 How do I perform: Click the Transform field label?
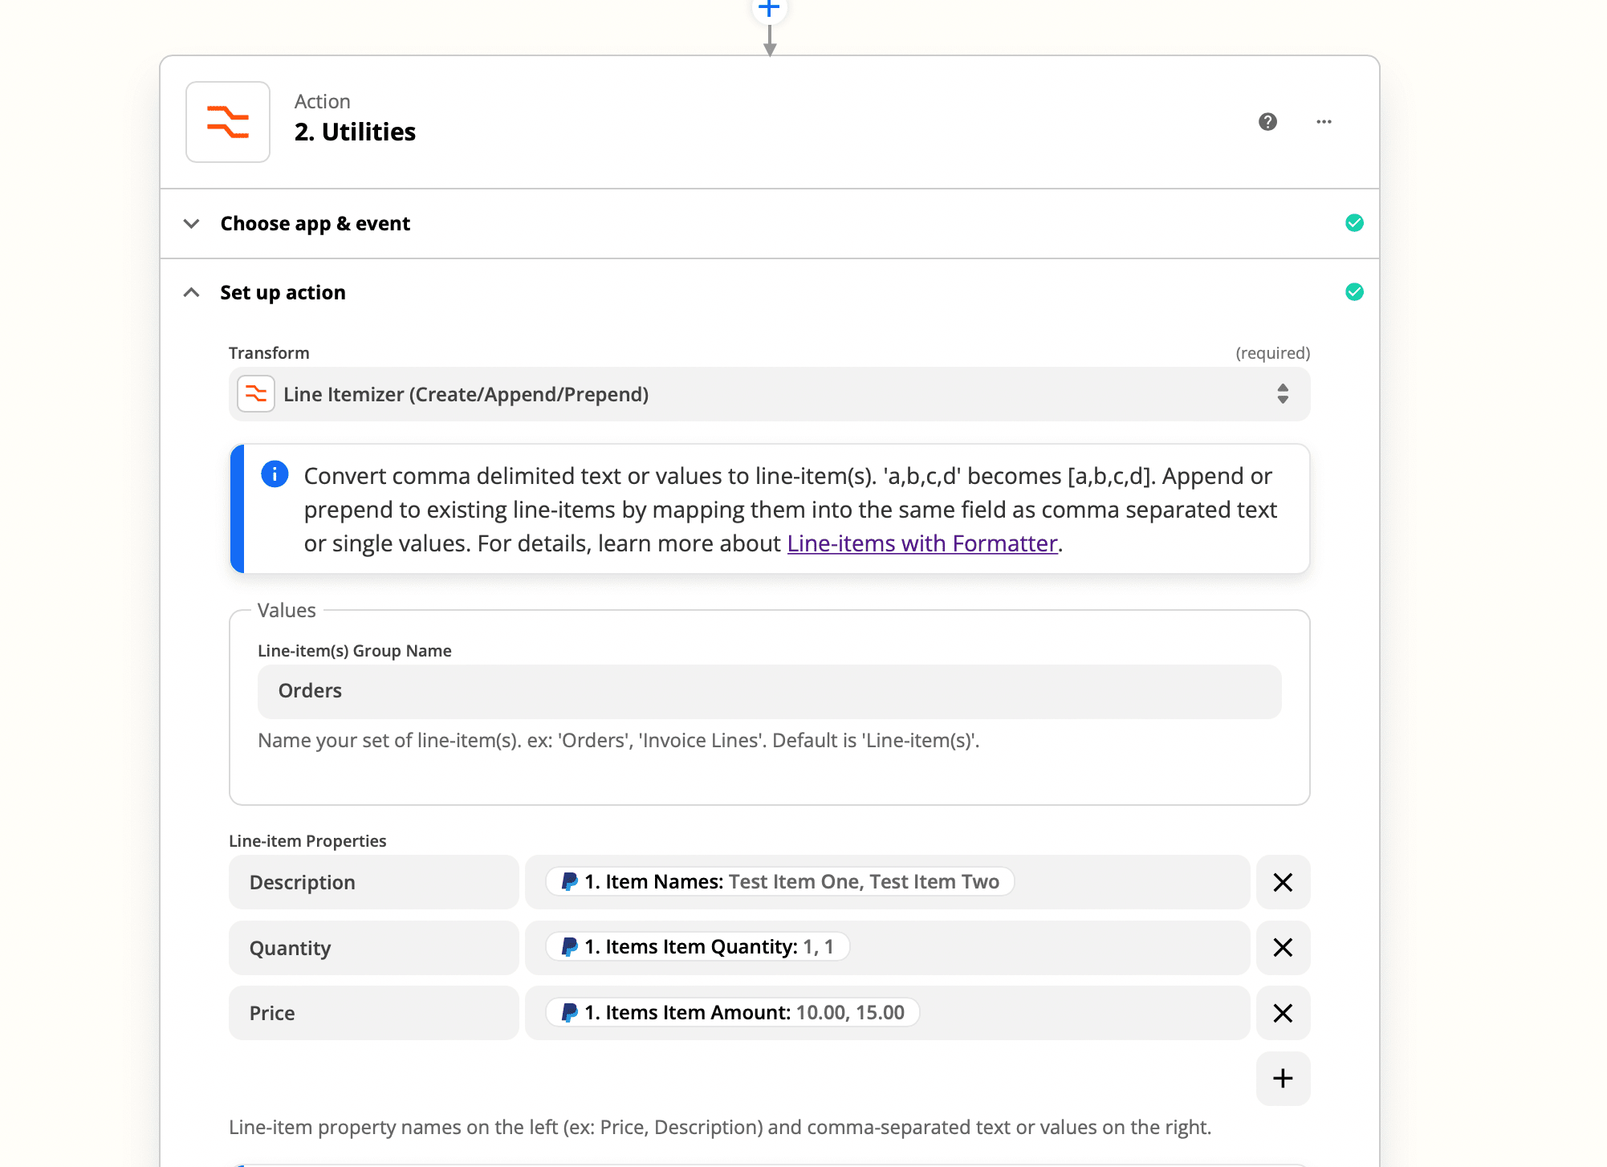pos(269,353)
